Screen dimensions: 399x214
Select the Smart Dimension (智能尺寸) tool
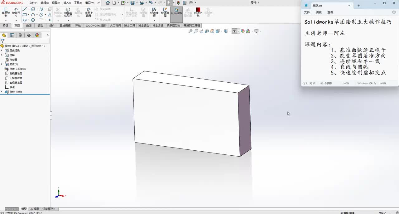[16, 12]
